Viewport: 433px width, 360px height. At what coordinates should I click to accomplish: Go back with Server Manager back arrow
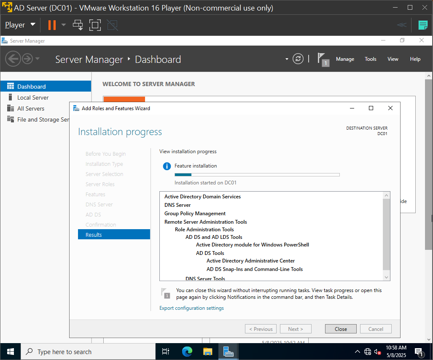point(13,59)
